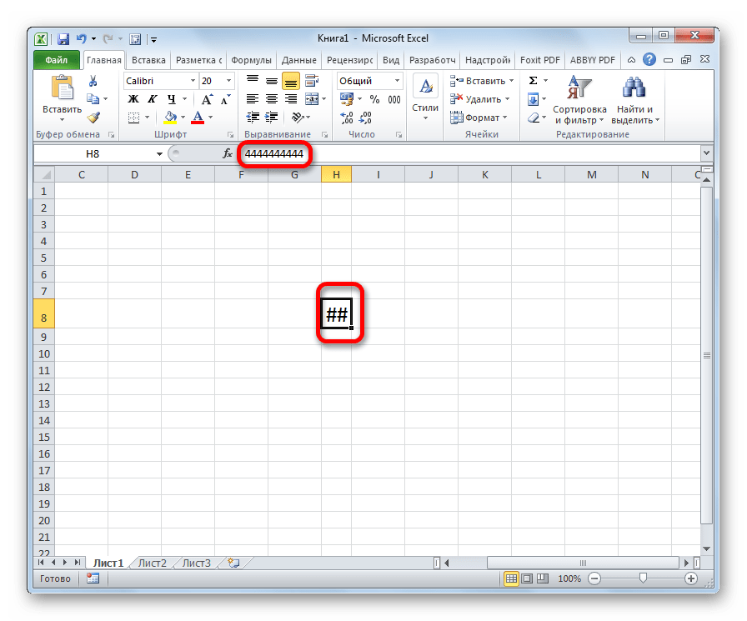This screenshot has height=621, width=747.
Task: Click the red font color A
Action: tap(198, 118)
